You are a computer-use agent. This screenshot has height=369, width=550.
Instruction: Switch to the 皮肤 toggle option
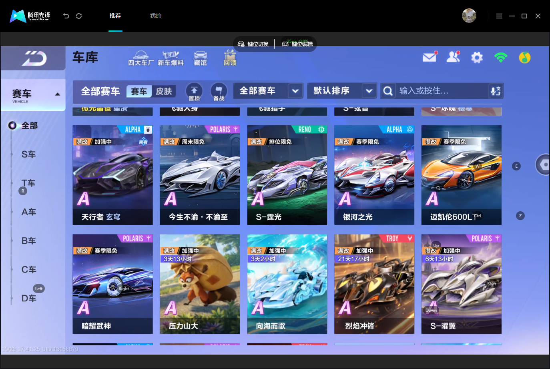(x=164, y=91)
